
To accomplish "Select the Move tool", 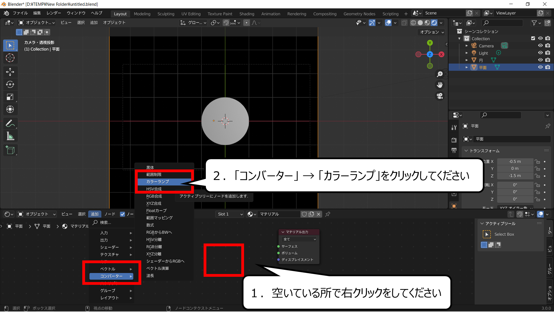I will [x=10, y=72].
